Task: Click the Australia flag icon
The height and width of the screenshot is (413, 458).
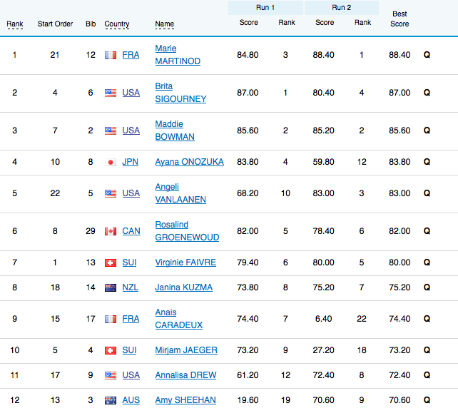Action: (x=111, y=400)
